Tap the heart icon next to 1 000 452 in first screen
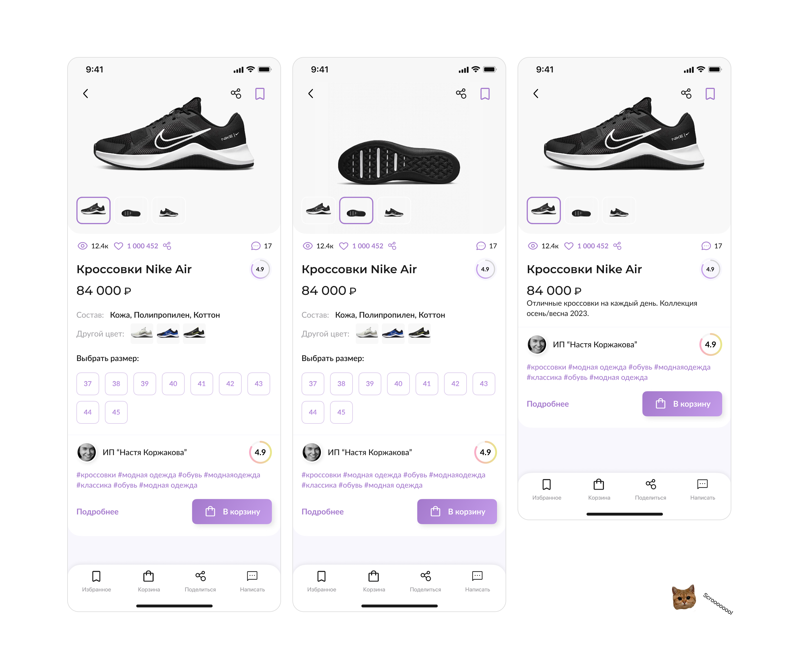 coord(119,246)
